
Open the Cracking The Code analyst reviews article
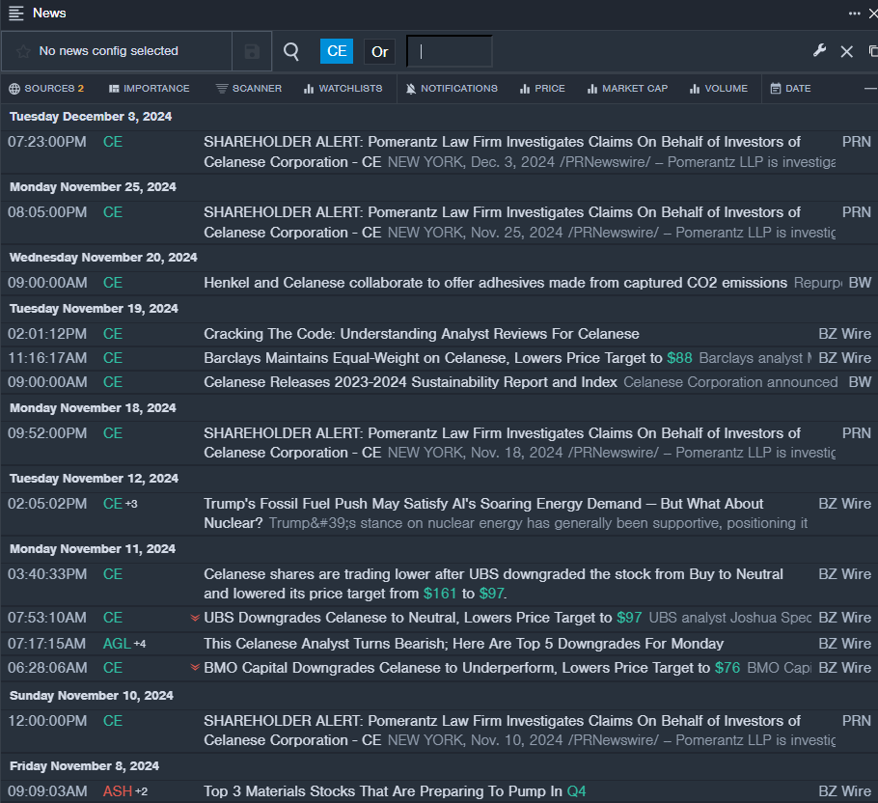click(421, 334)
